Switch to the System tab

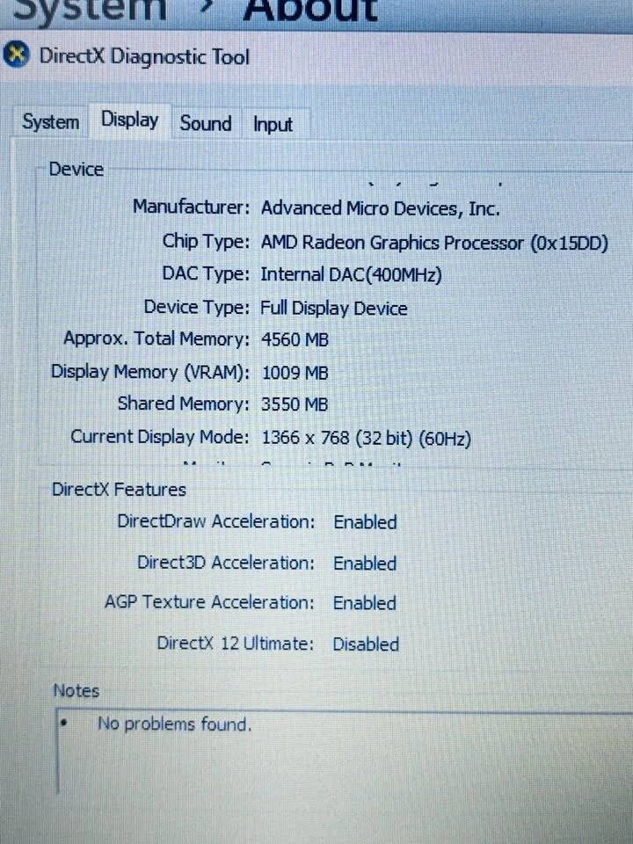click(x=50, y=122)
